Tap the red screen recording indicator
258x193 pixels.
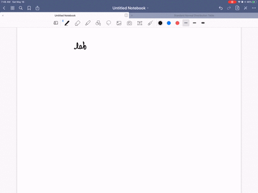pos(232,2)
